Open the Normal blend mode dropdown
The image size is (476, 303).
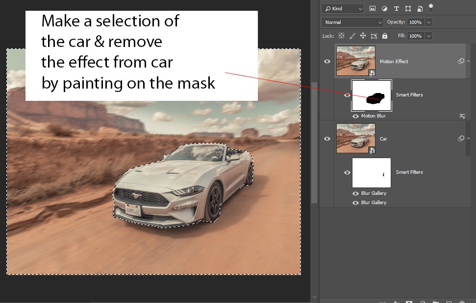(x=352, y=22)
